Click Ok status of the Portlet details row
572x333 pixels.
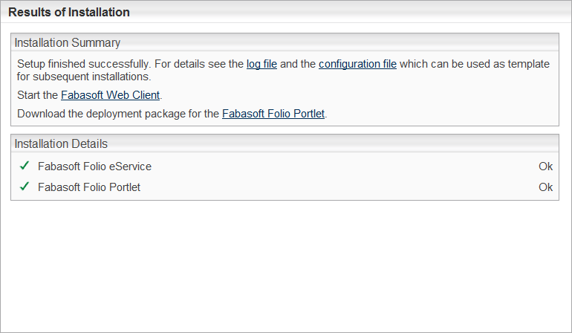coord(545,187)
